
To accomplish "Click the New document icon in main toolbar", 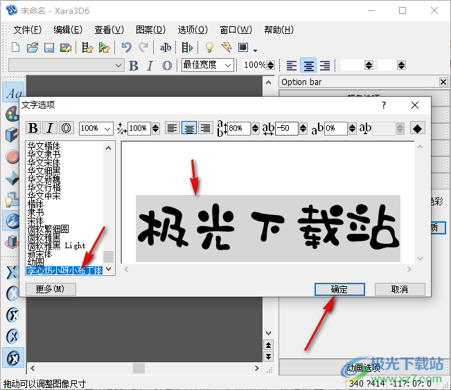I will click(15, 48).
